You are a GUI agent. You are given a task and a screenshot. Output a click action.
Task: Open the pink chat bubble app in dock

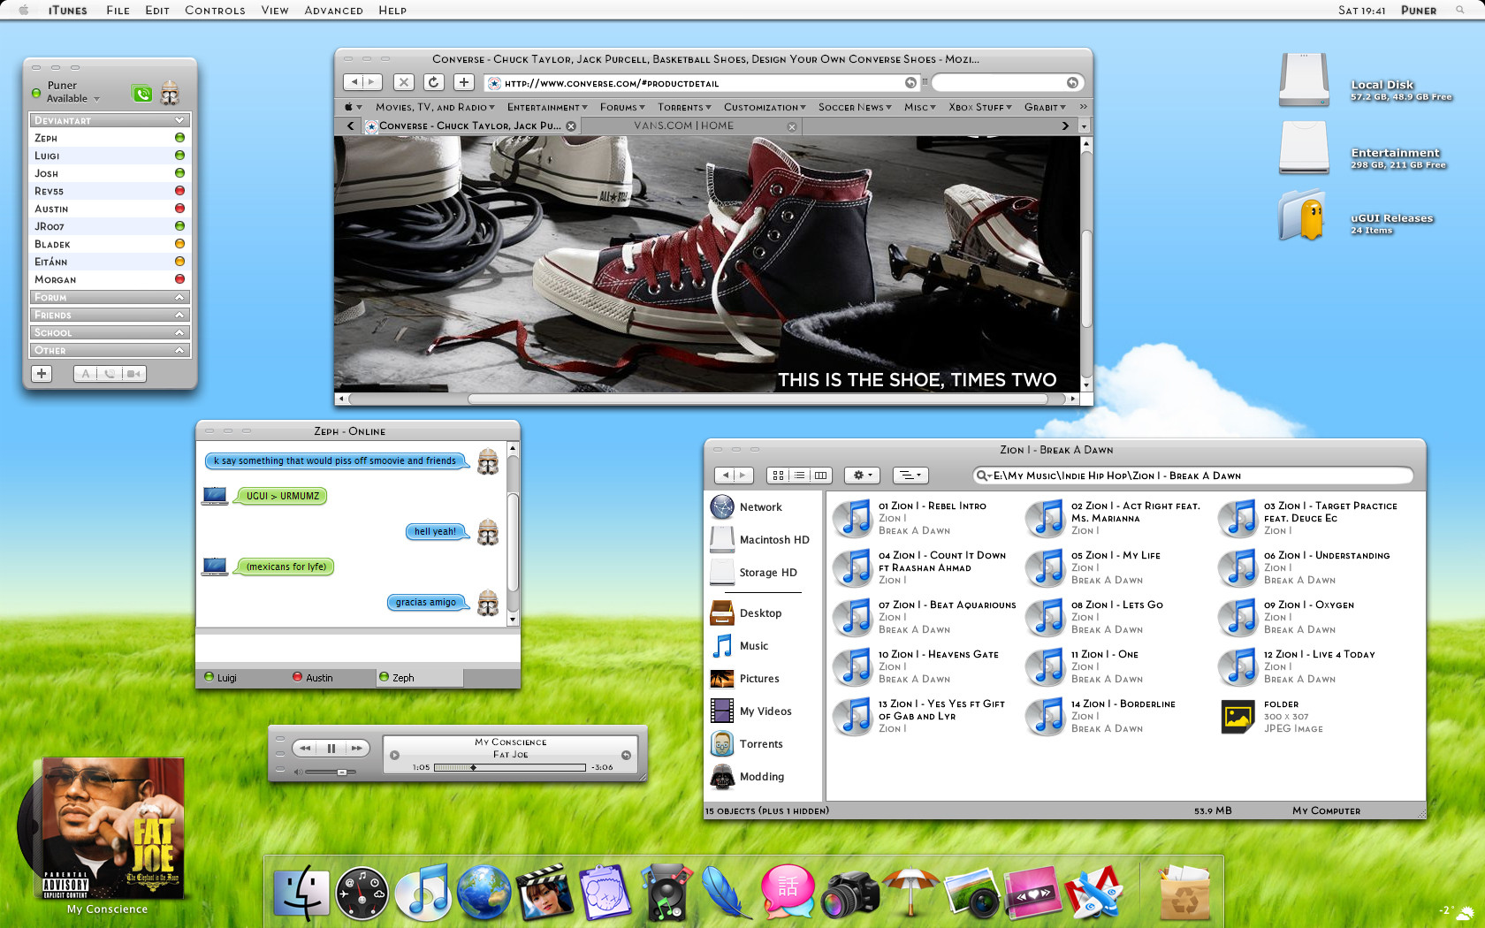(x=788, y=892)
